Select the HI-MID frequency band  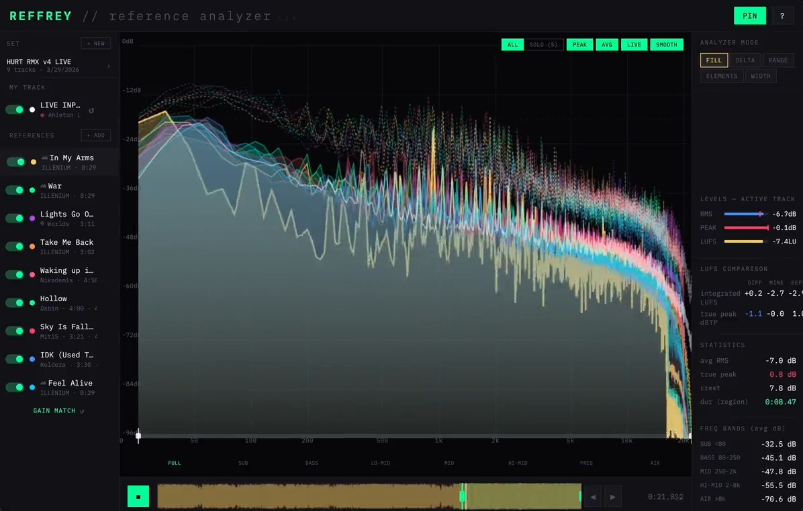pyautogui.click(x=518, y=463)
